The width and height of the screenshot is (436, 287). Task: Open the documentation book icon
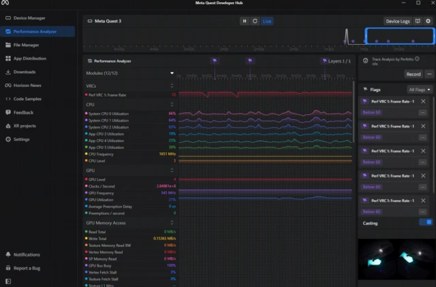[x=418, y=21]
